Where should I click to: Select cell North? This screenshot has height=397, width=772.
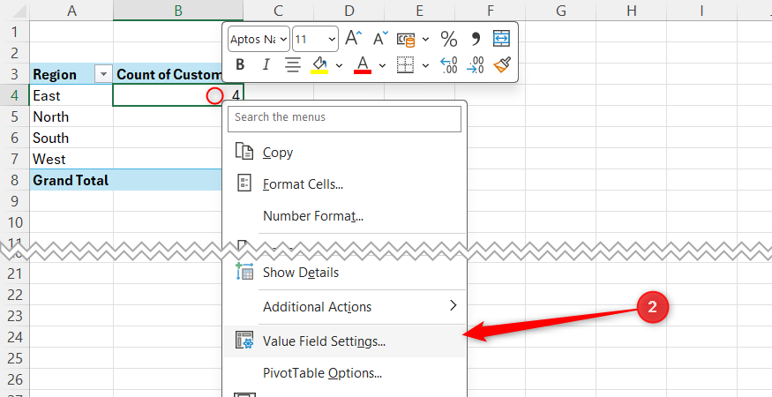click(x=71, y=116)
